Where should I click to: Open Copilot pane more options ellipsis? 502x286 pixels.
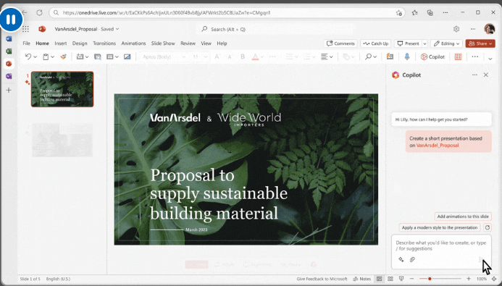click(474, 75)
